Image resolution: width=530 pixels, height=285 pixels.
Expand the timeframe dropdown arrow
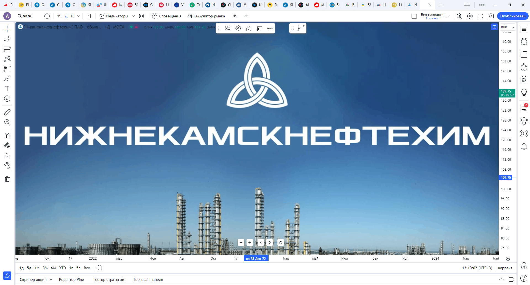pyautogui.click(x=78, y=16)
